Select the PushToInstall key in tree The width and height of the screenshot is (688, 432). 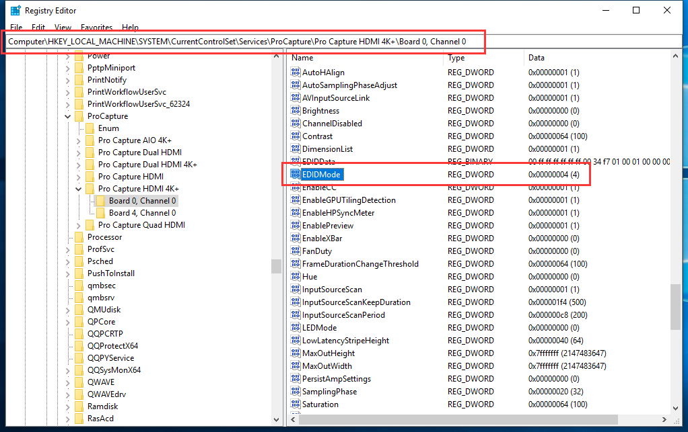[110, 273]
